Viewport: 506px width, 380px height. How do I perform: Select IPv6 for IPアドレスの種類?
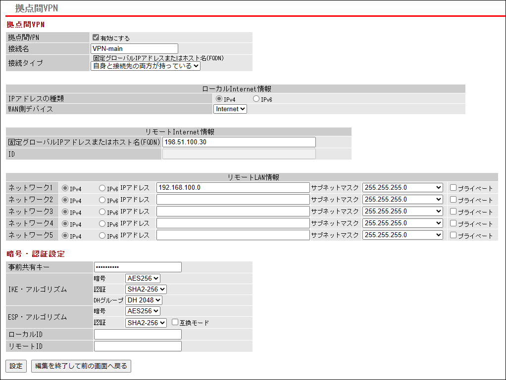256,99
